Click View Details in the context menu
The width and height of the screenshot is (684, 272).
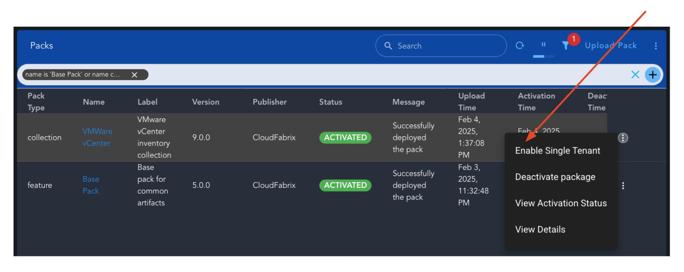[540, 229]
